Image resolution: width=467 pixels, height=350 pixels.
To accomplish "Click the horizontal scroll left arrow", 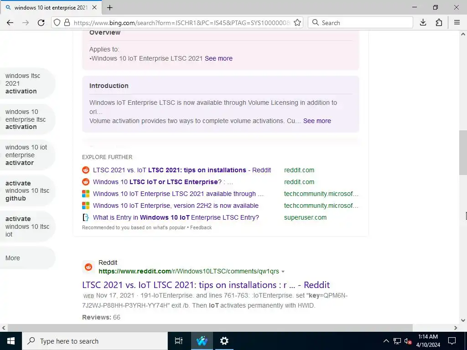I will [x=4, y=328].
